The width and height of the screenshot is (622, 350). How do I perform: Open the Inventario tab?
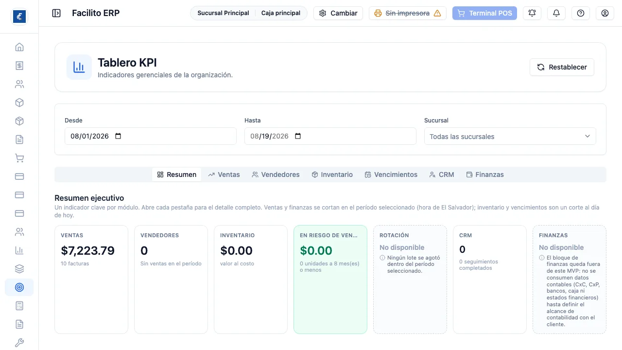pos(332,175)
